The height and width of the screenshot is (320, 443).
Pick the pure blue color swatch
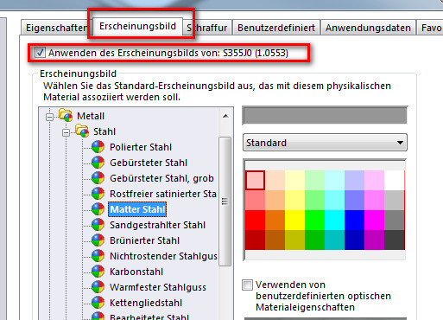click(x=354, y=220)
